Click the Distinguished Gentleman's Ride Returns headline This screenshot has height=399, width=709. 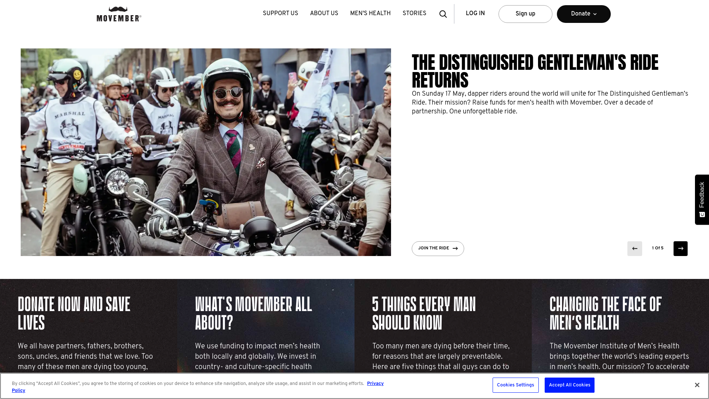point(535,71)
